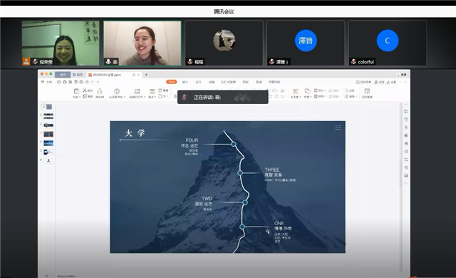The image size is (456, 278).
Task: Switch slide panel to thumbnail view toggle
Action: 49,107
